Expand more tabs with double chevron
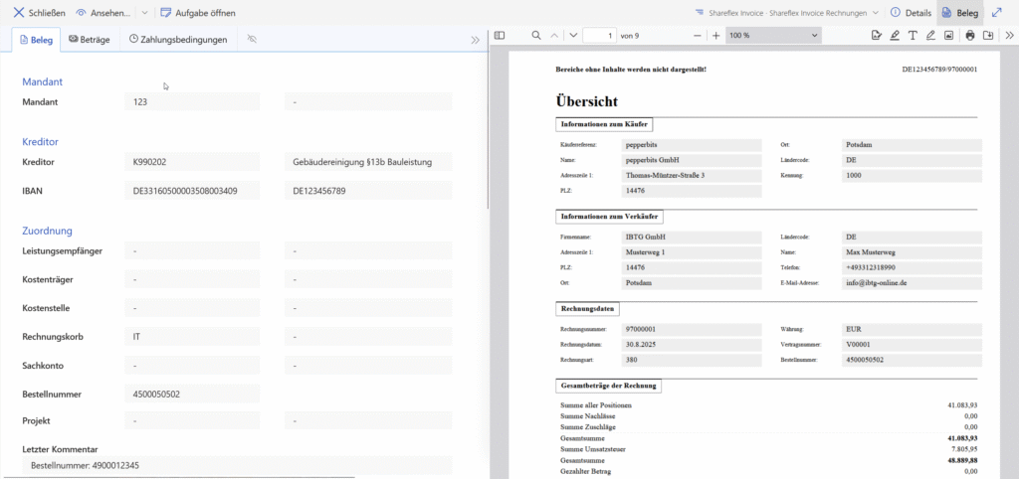Screen dimensions: 1019x479 pos(475,40)
